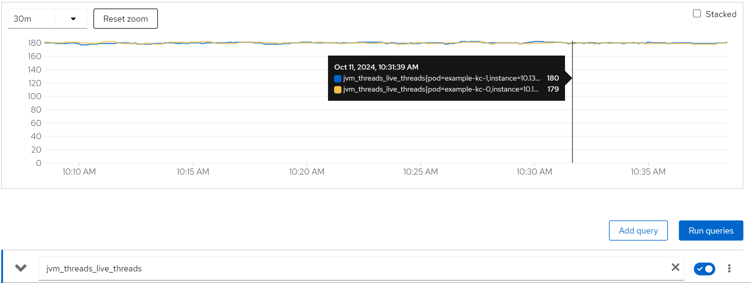Open the 30m time span dropdown arrow
The image size is (751, 283).
click(x=73, y=19)
